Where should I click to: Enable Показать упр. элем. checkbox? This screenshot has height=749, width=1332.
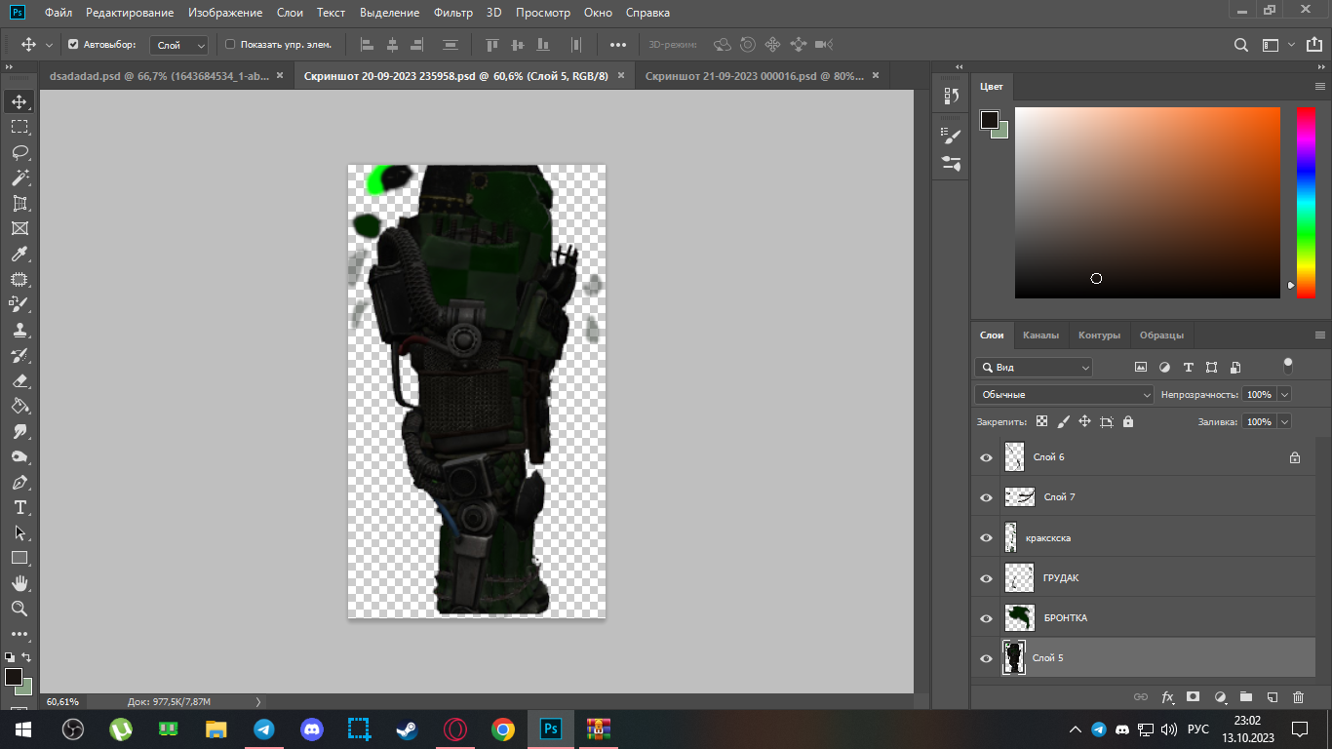[230, 44]
